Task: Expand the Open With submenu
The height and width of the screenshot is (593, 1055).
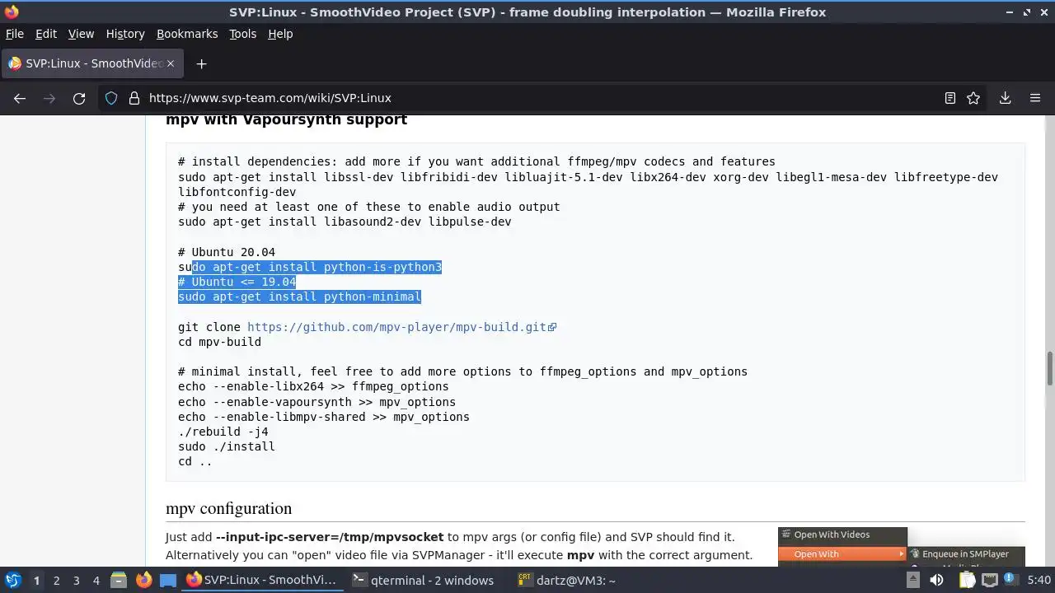Action: click(842, 554)
